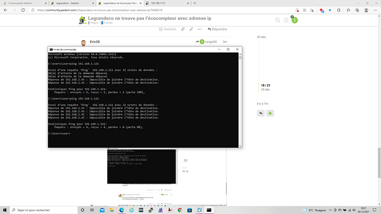381x214 pixels.
Task: Open the EricGE username link
Action: click(95, 42)
